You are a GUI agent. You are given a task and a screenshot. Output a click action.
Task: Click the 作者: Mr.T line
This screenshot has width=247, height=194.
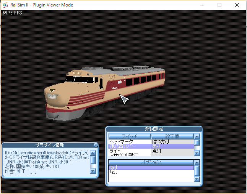[15, 171]
